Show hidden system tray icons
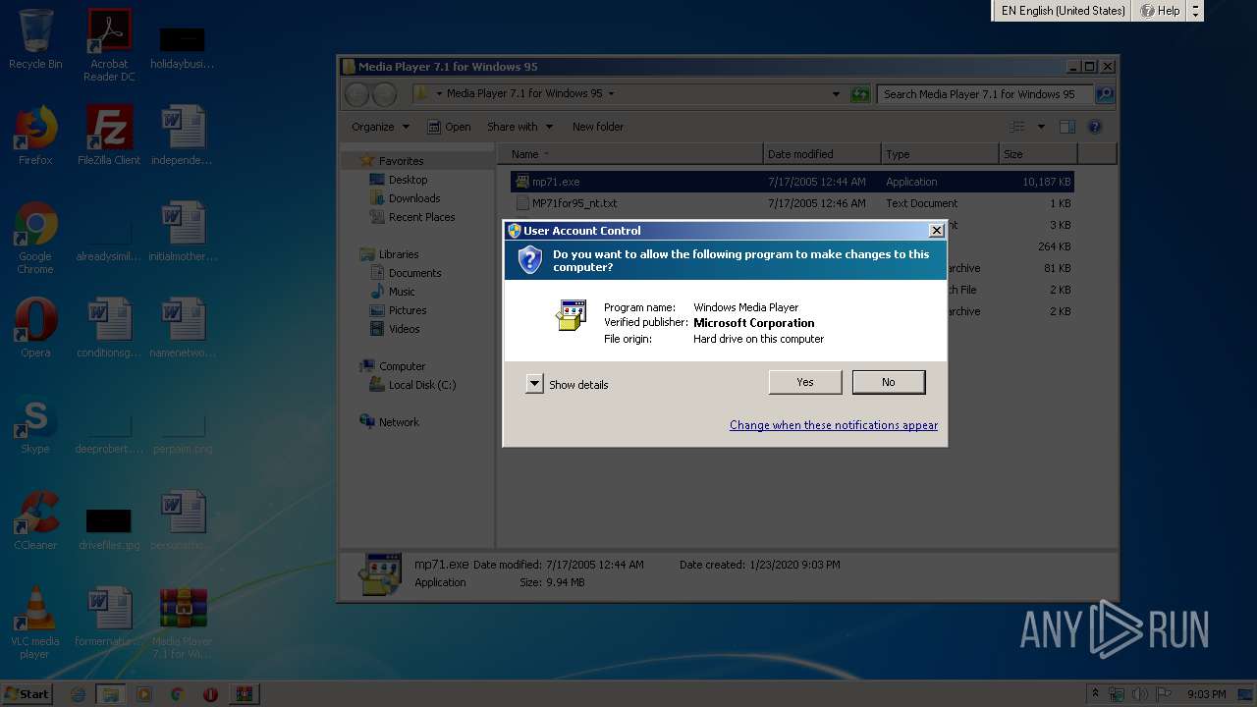Screen dimensions: 1257x707 1095,694
